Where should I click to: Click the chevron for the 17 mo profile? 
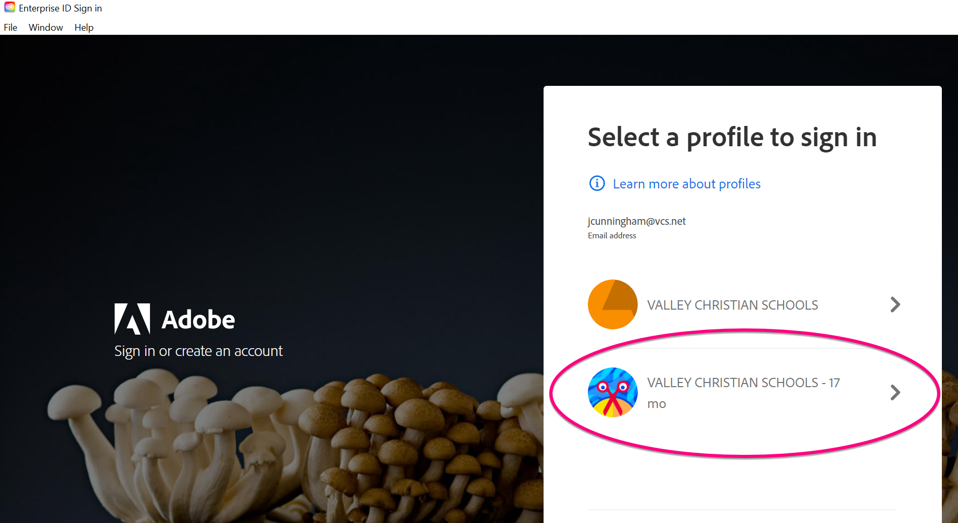(895, 392)
